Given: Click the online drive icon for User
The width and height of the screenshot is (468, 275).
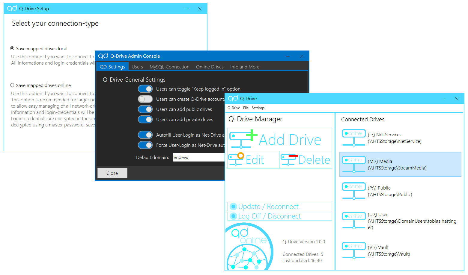Looking at the screenshot, I should tap(354, 221).
